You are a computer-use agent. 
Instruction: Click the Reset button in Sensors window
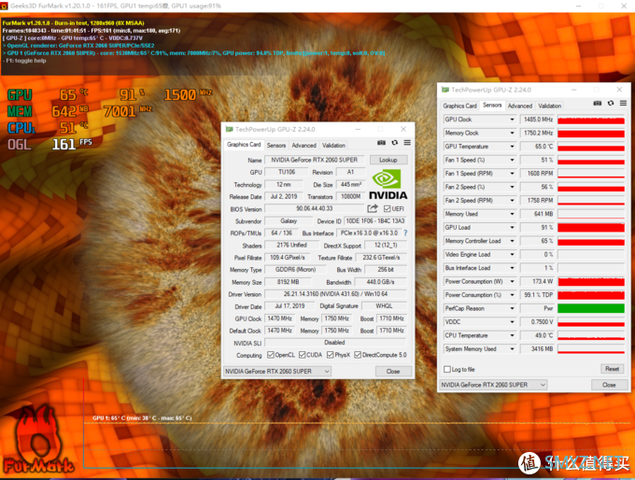pyautogui.click(x=612, y=369)
